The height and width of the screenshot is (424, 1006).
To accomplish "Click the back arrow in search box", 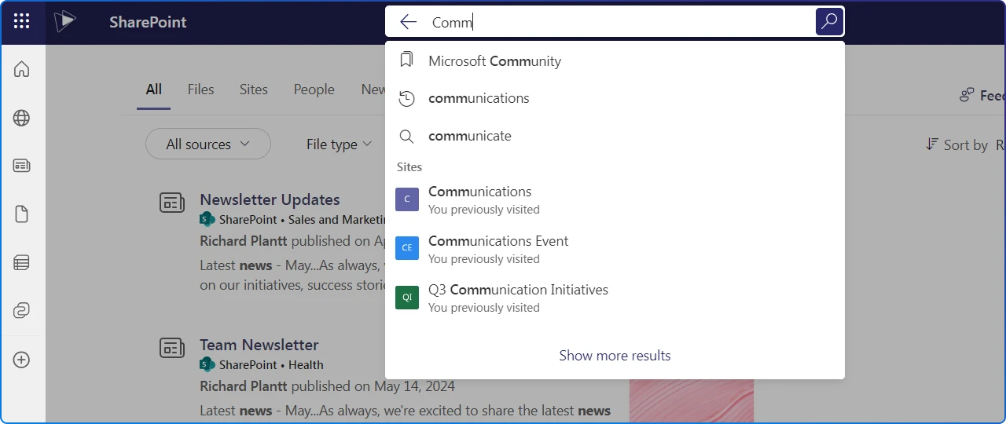I will (x=408, y=22).
